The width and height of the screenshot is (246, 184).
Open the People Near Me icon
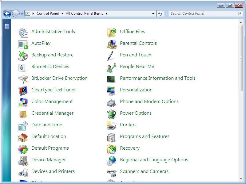tap(112, 68)
